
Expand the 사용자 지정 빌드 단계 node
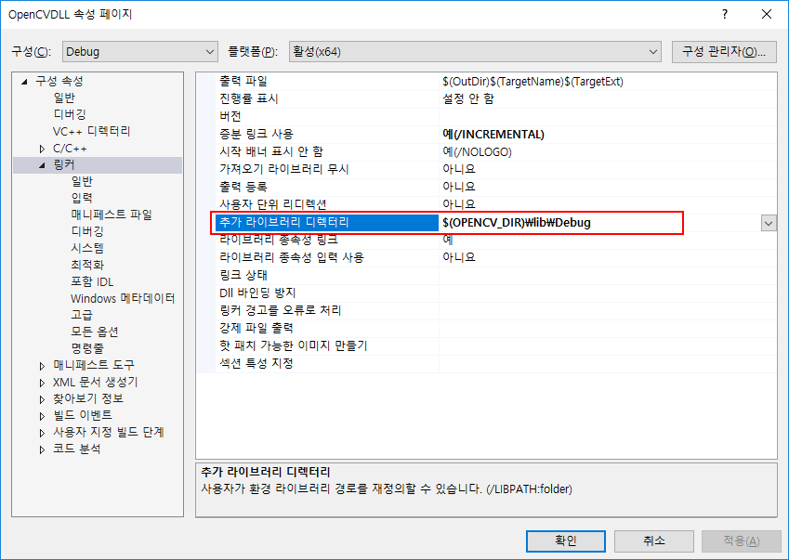pyautogui.click(x=42, y=433)
